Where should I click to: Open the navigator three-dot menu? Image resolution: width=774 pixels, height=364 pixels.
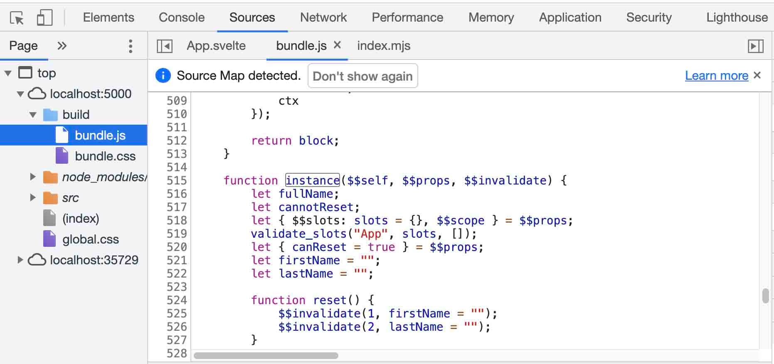point(131,46)
